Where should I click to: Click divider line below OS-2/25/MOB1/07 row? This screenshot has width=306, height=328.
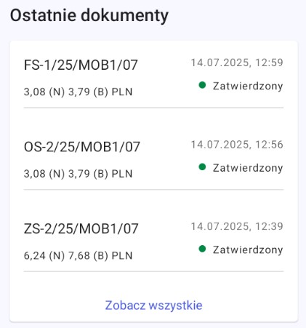153,190
